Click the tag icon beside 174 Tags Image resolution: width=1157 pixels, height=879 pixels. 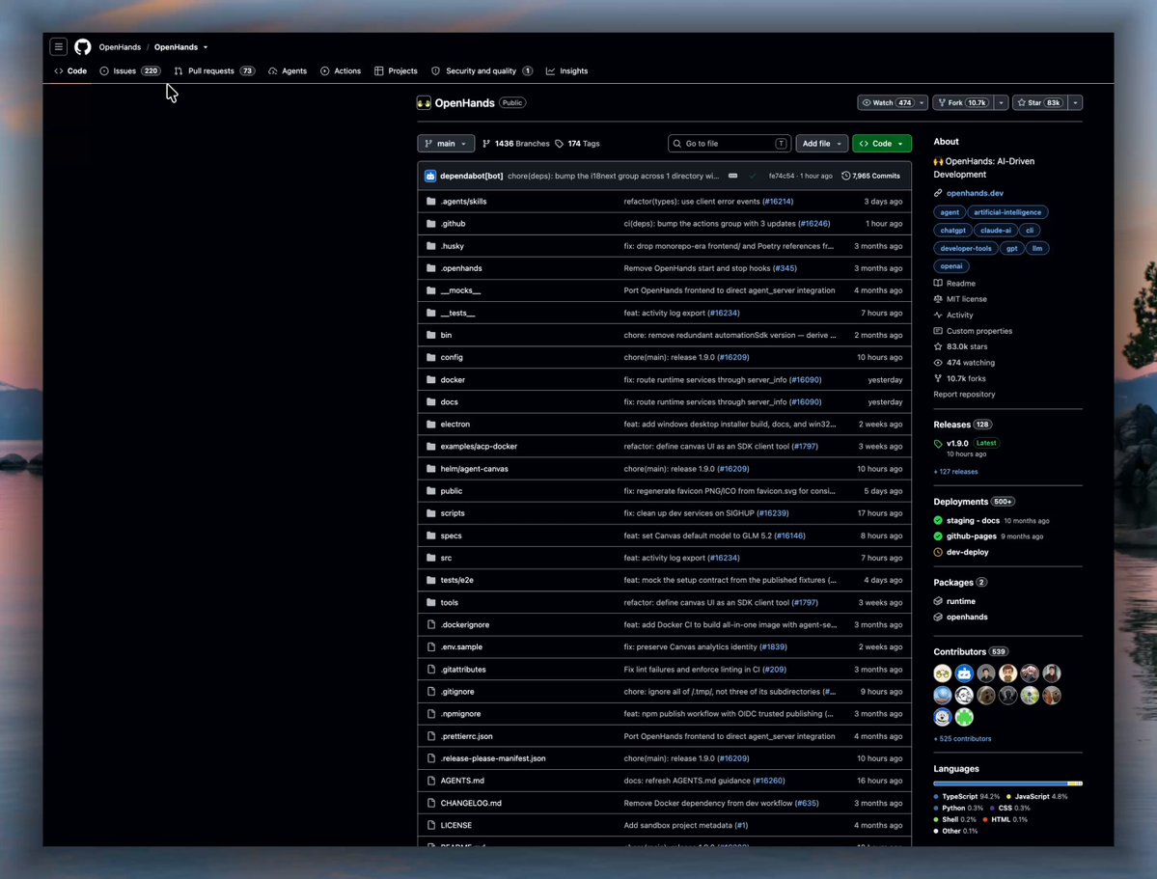pos(560,144)
